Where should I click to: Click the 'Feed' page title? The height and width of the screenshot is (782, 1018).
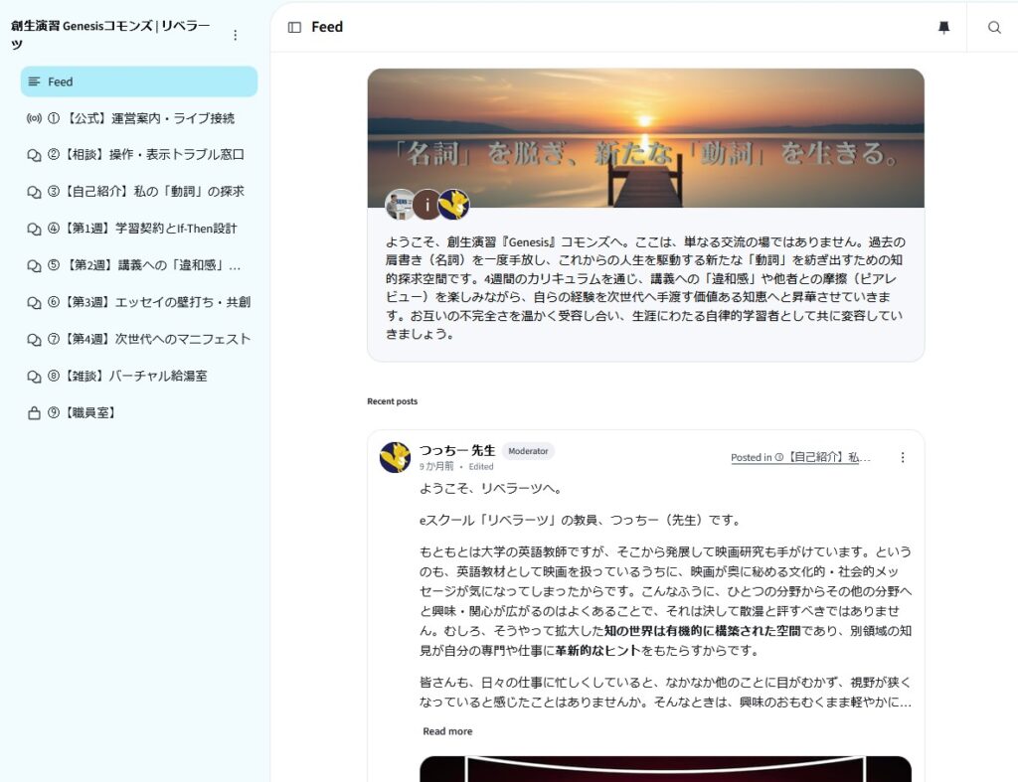click(327, 27)
